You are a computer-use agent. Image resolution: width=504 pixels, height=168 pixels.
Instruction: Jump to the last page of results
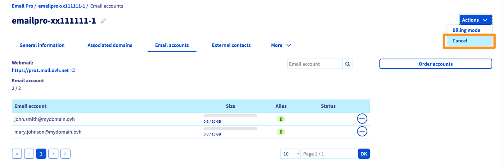point(66,154)
